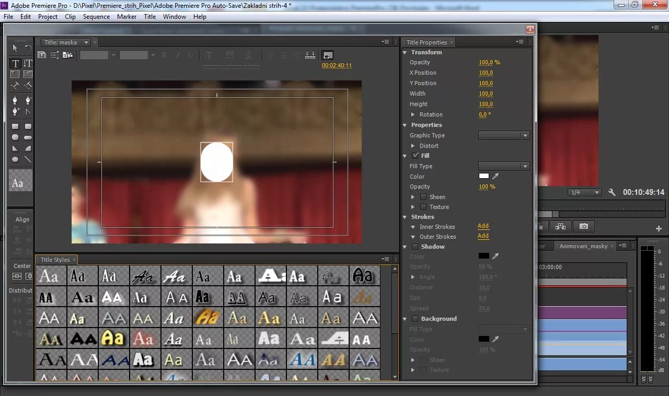Open the Sequence menu

[96, 17]
